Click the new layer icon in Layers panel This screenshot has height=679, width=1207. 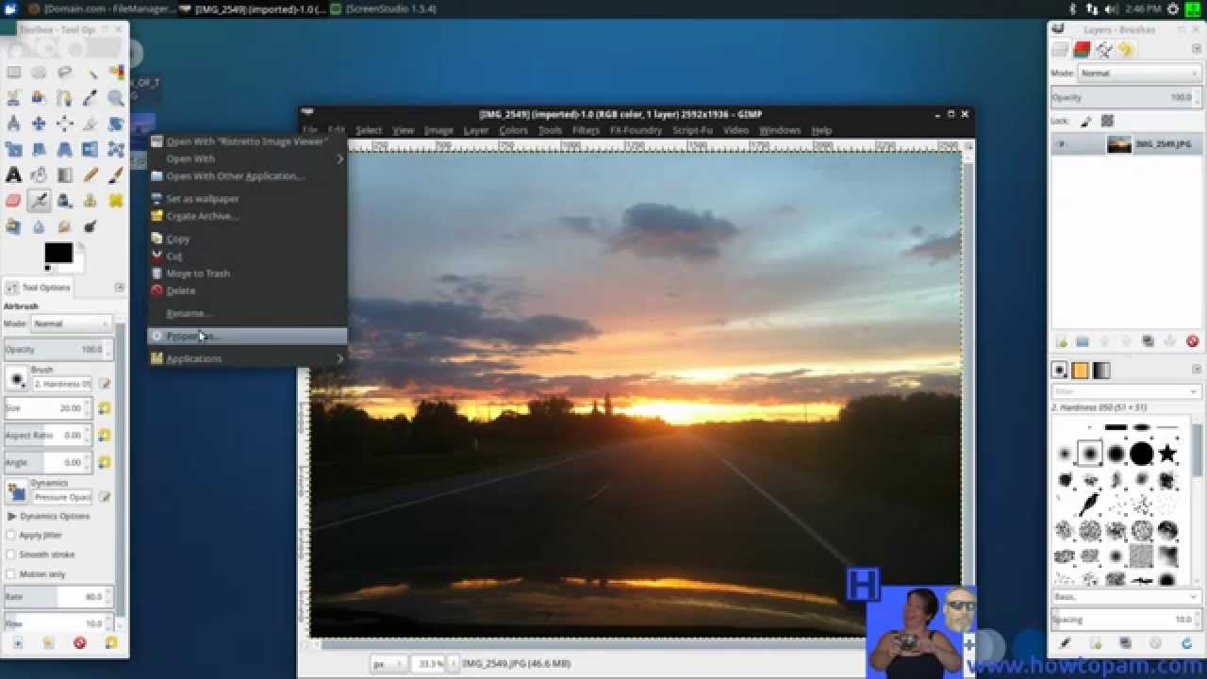[1061, 341]
